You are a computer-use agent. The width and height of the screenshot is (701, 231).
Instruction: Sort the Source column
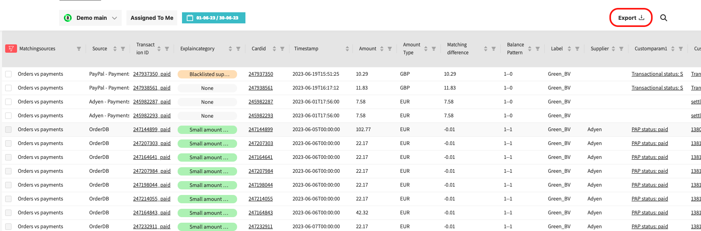pos(115,49)
